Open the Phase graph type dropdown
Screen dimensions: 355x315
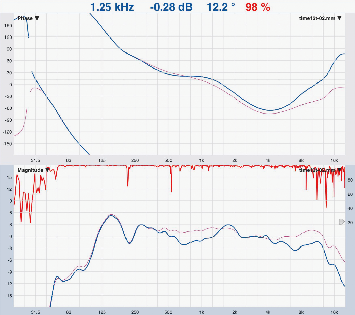28,18
